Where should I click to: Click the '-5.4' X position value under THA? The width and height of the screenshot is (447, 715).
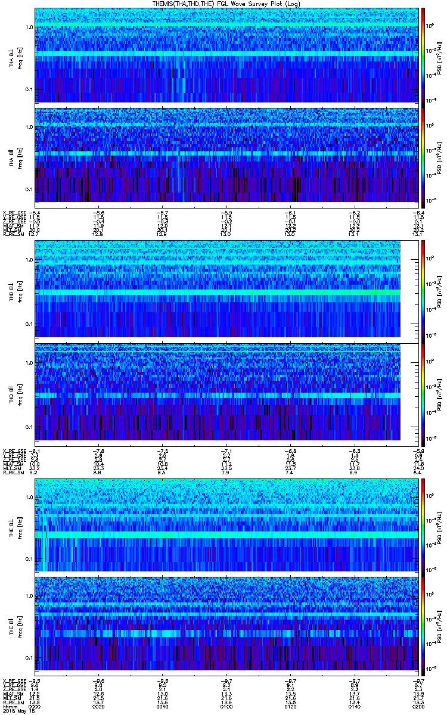(35, 213)
